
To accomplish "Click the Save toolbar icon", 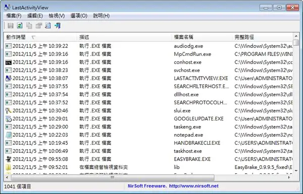I will [11, 26].
